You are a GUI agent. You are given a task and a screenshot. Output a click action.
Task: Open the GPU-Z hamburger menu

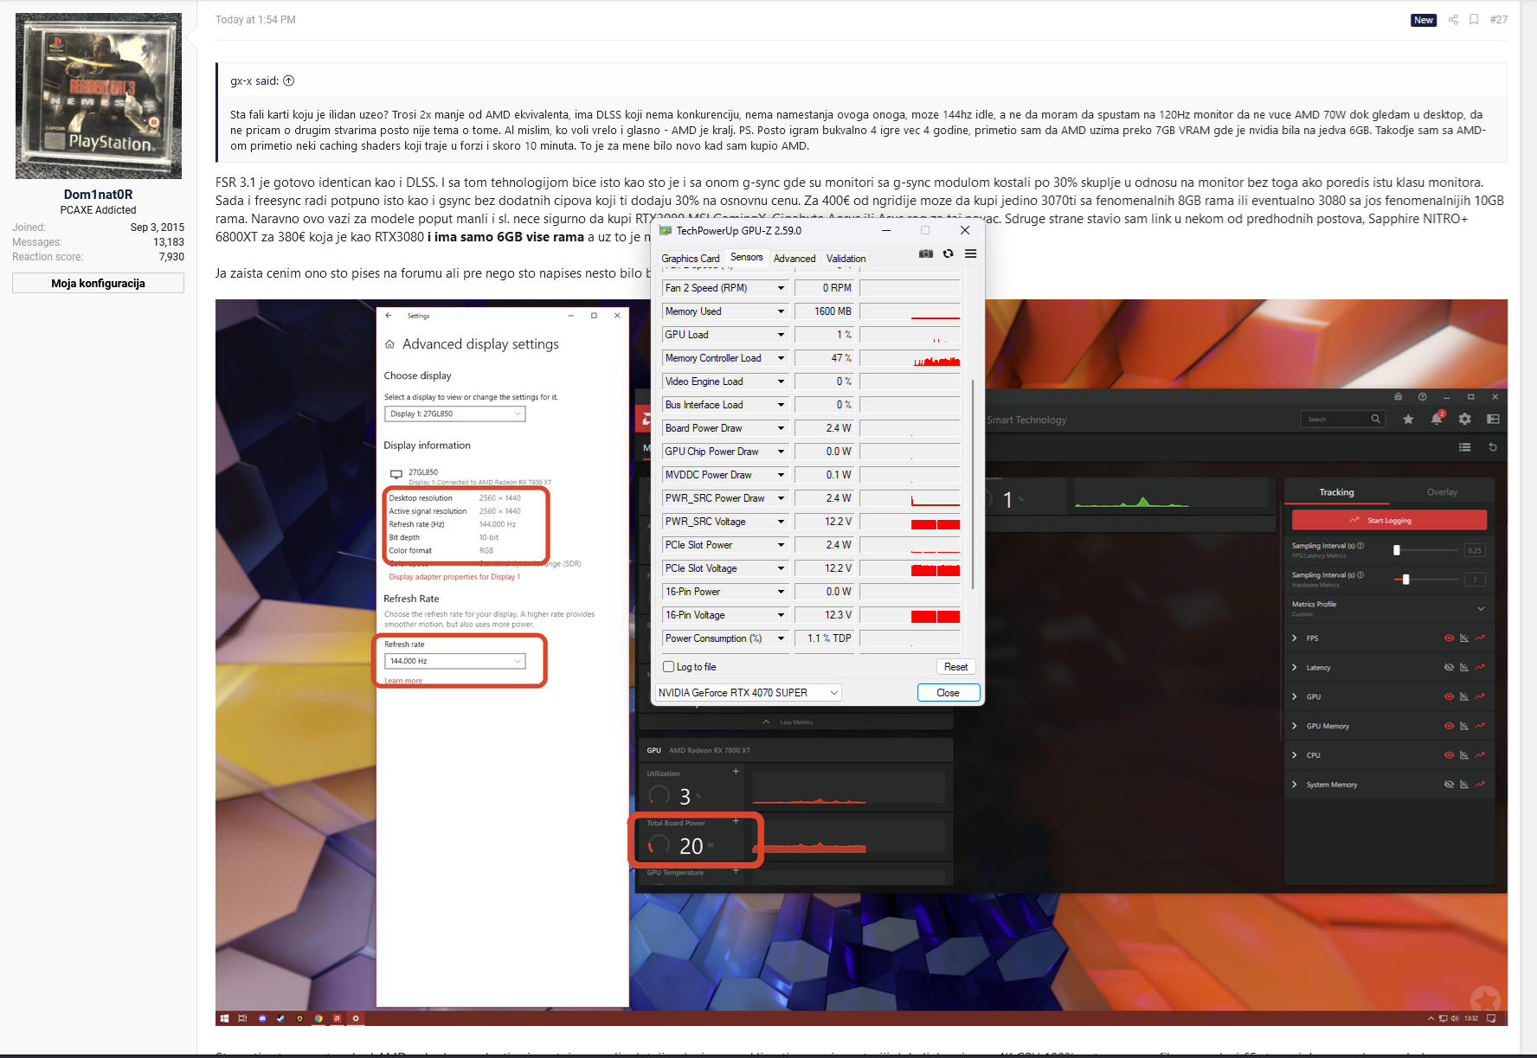[971, 253]
